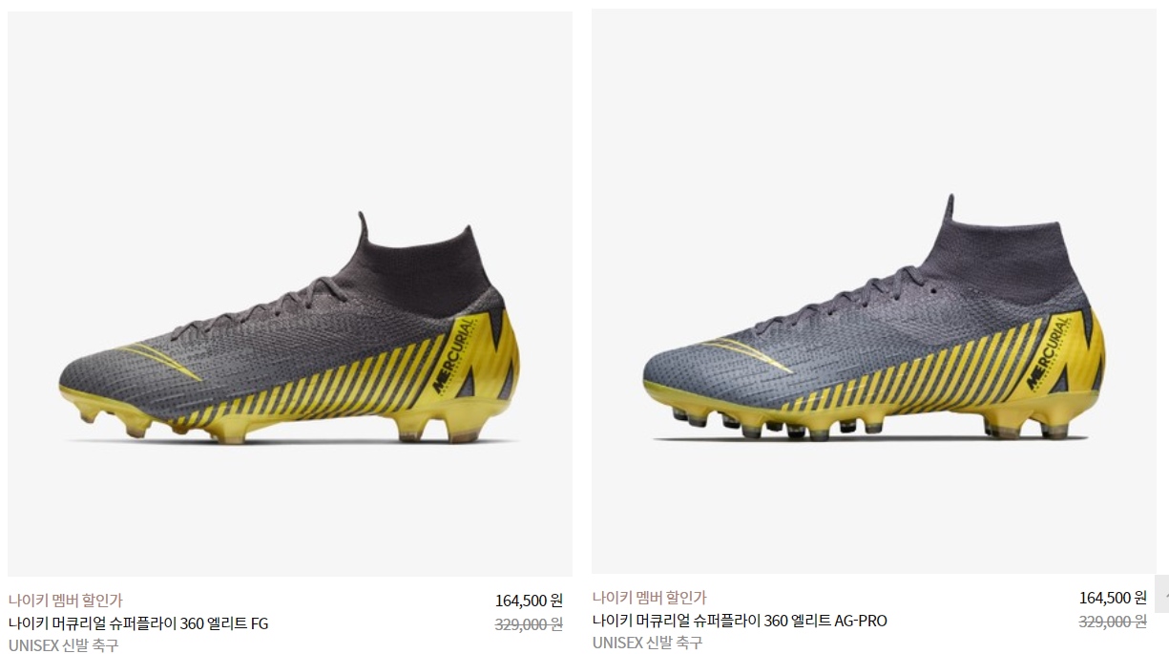Click UNISEX 신발 축구 text under AG-PRO shoe
The height and width of the screenshot is (654, 1169).
pyautogui.click(x=647, y=643)
